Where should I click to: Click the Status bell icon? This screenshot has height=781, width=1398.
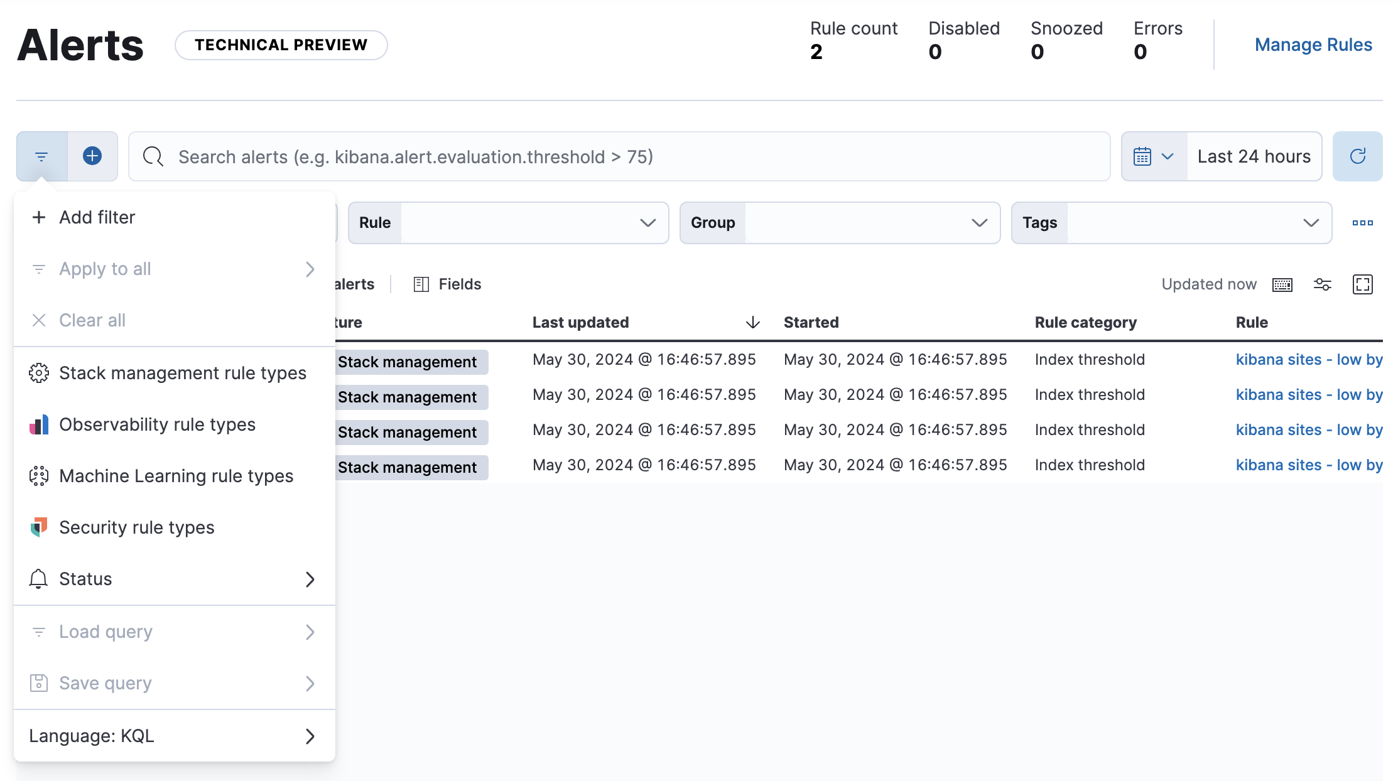(x=38, y=579)
